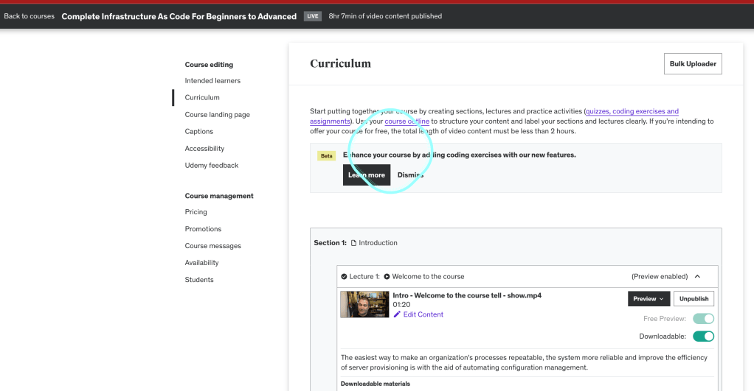Screen dimensions: 754x391
Task: Click the Lecture 1 Welcome to the course title
Action: click(428, 277)
